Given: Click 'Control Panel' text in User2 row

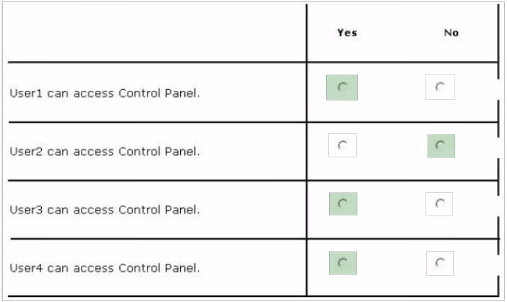Looking at the screenshot, I should [x=159, y=151].
